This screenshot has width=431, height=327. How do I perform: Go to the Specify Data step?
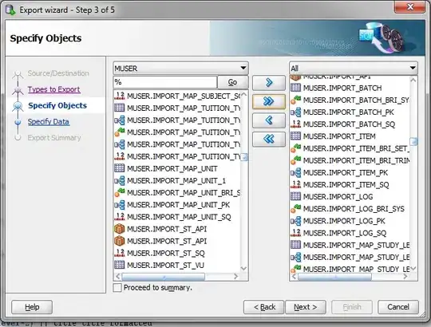[x=49, y=122]
